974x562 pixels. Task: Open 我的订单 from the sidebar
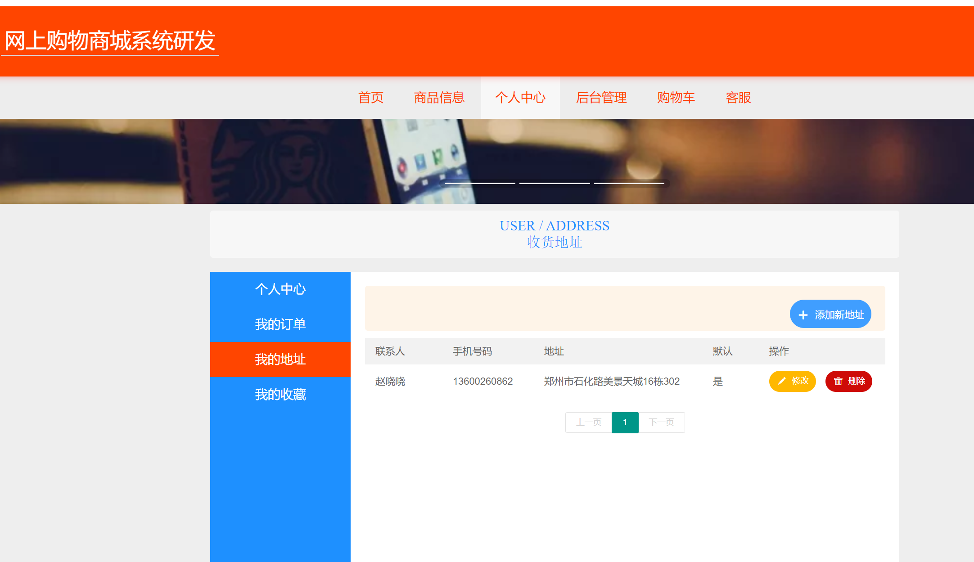pos(280,324)
